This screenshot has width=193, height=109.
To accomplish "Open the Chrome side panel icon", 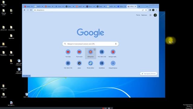I will point(150,10).
